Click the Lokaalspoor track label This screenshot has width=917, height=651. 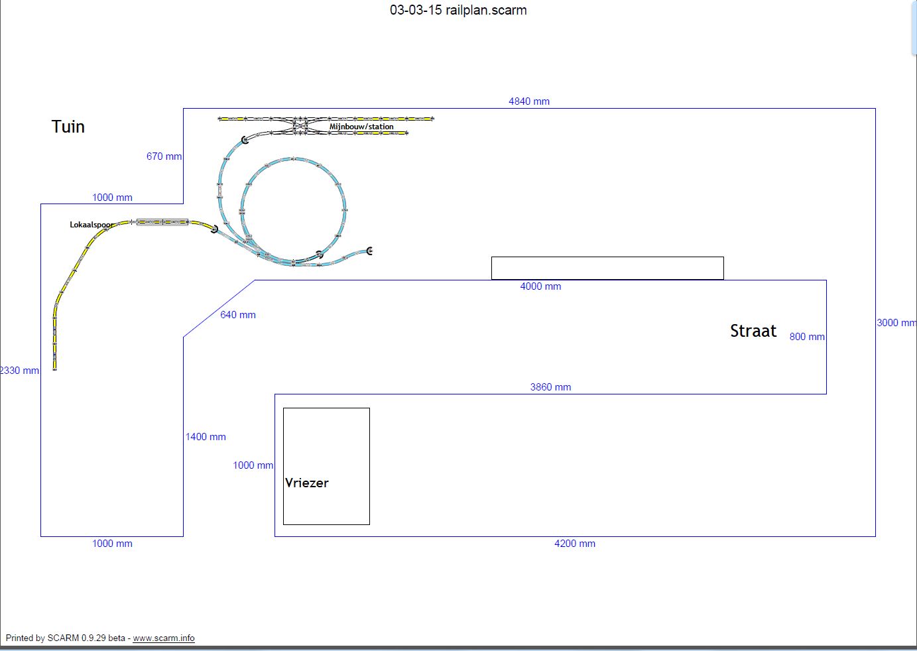(x=92, y=225)
